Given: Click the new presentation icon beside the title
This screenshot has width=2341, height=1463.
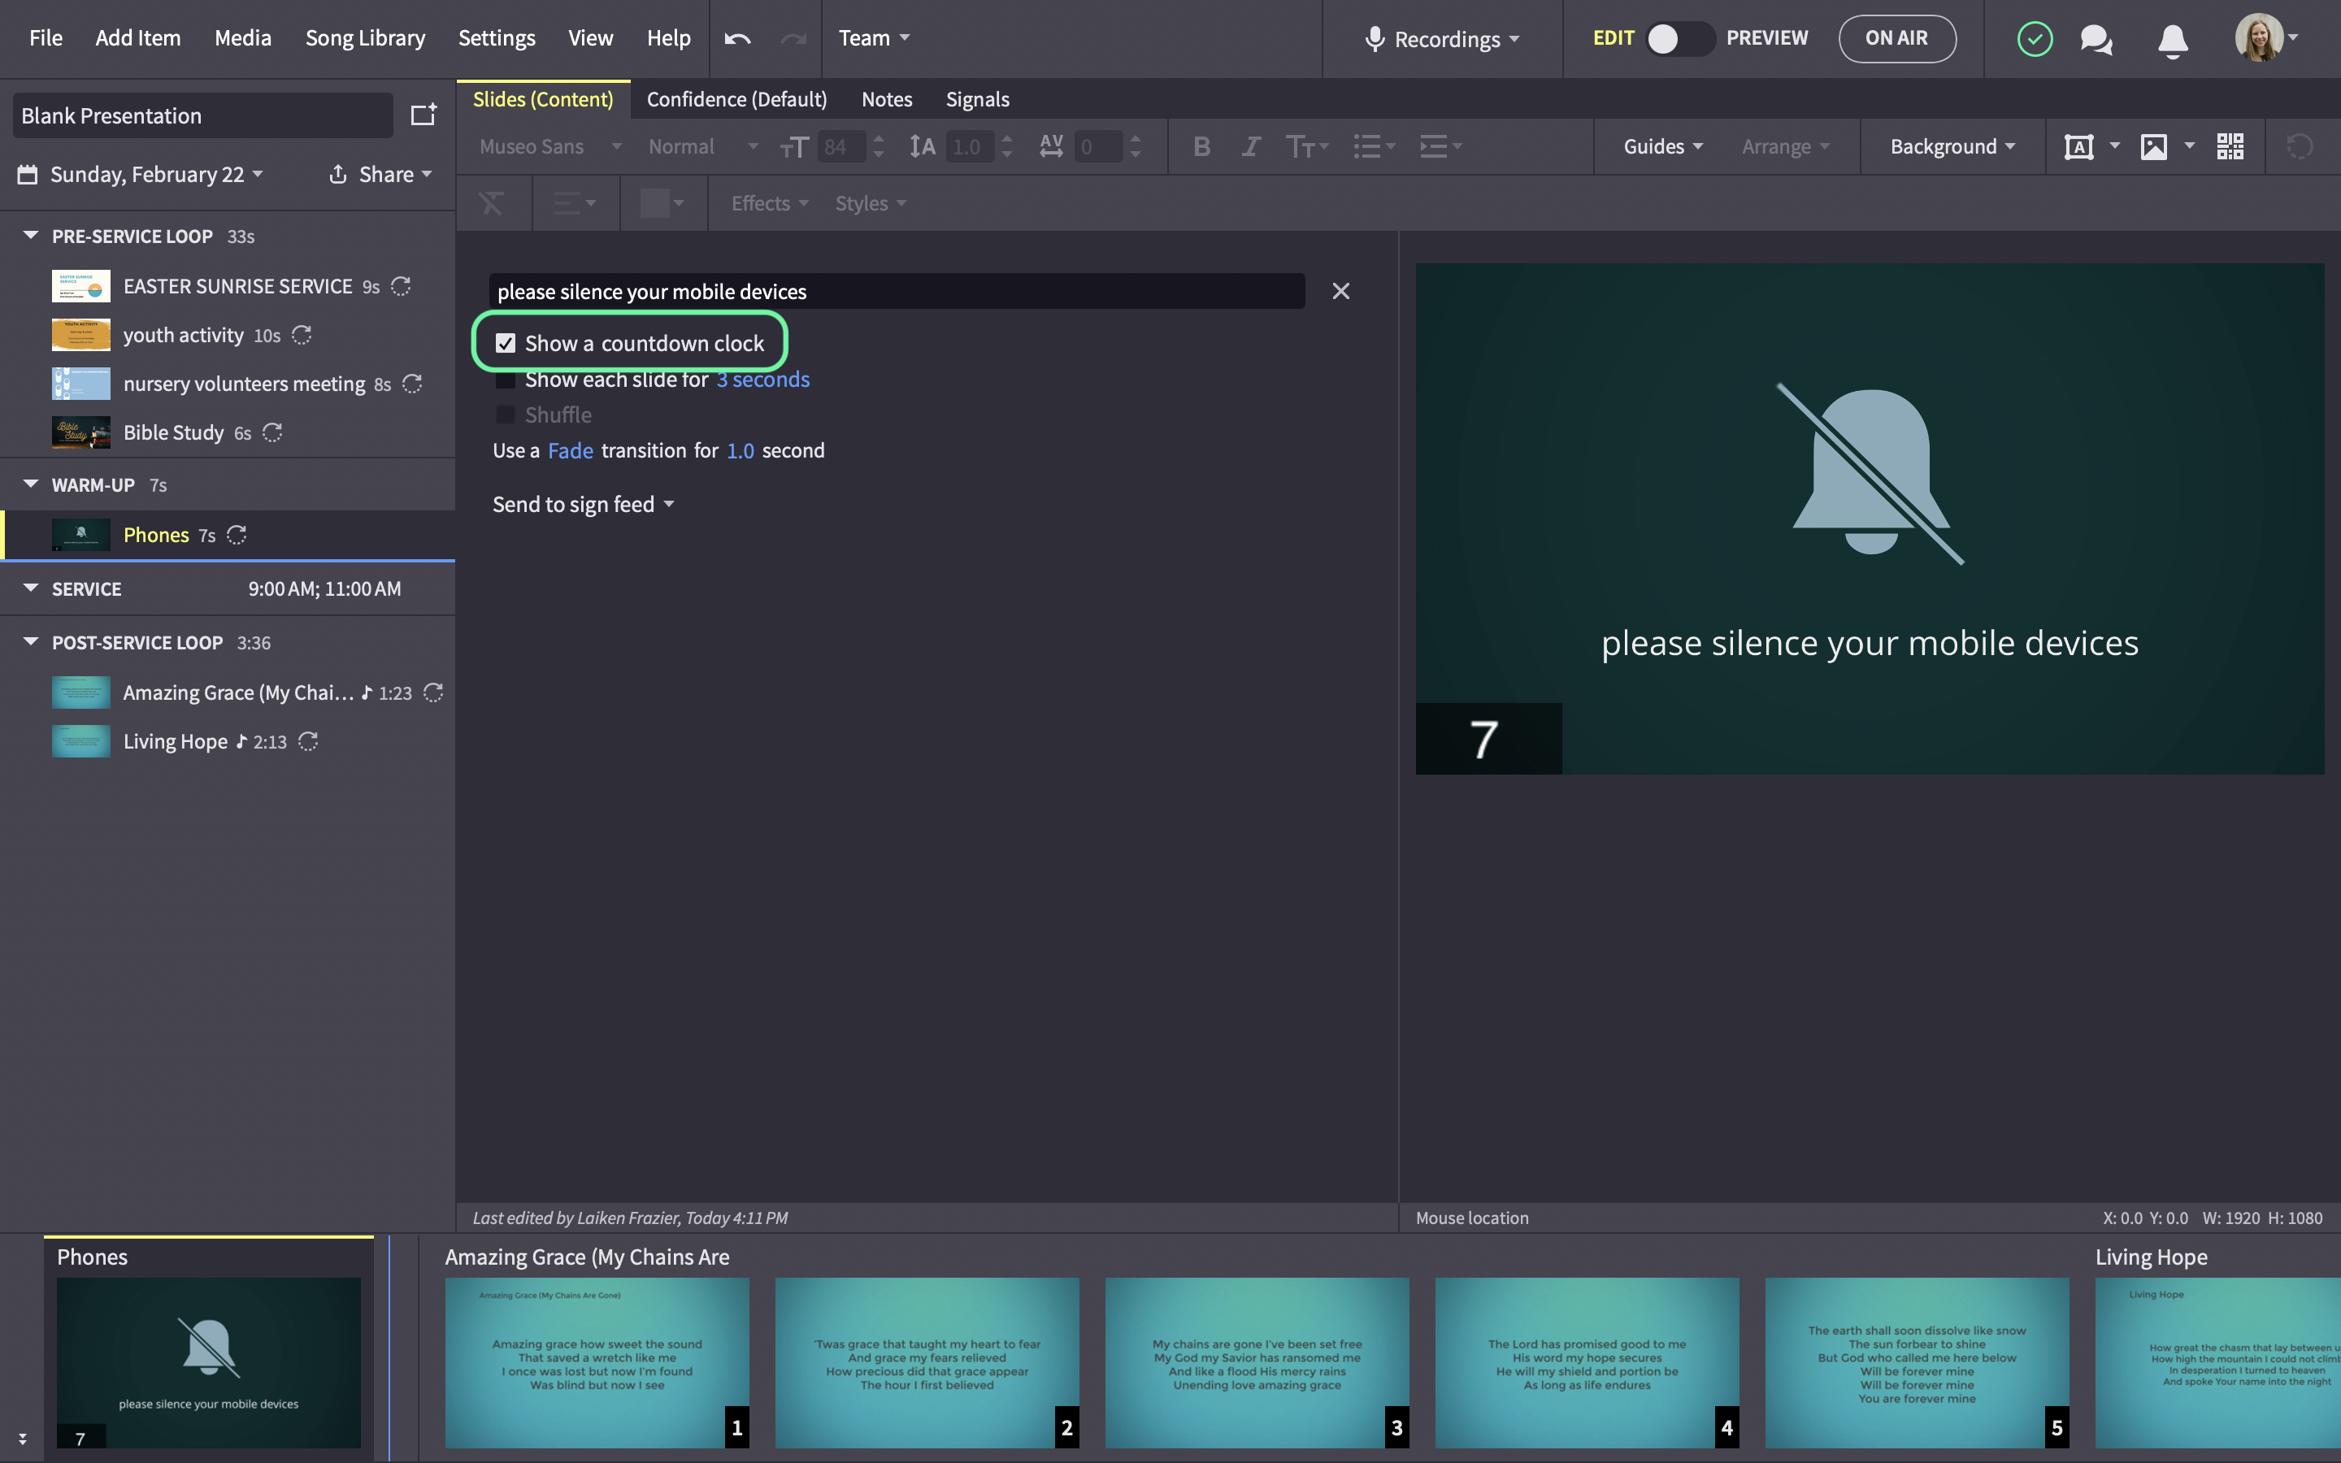Looking at the screenshot, I should tap(423, 115).
